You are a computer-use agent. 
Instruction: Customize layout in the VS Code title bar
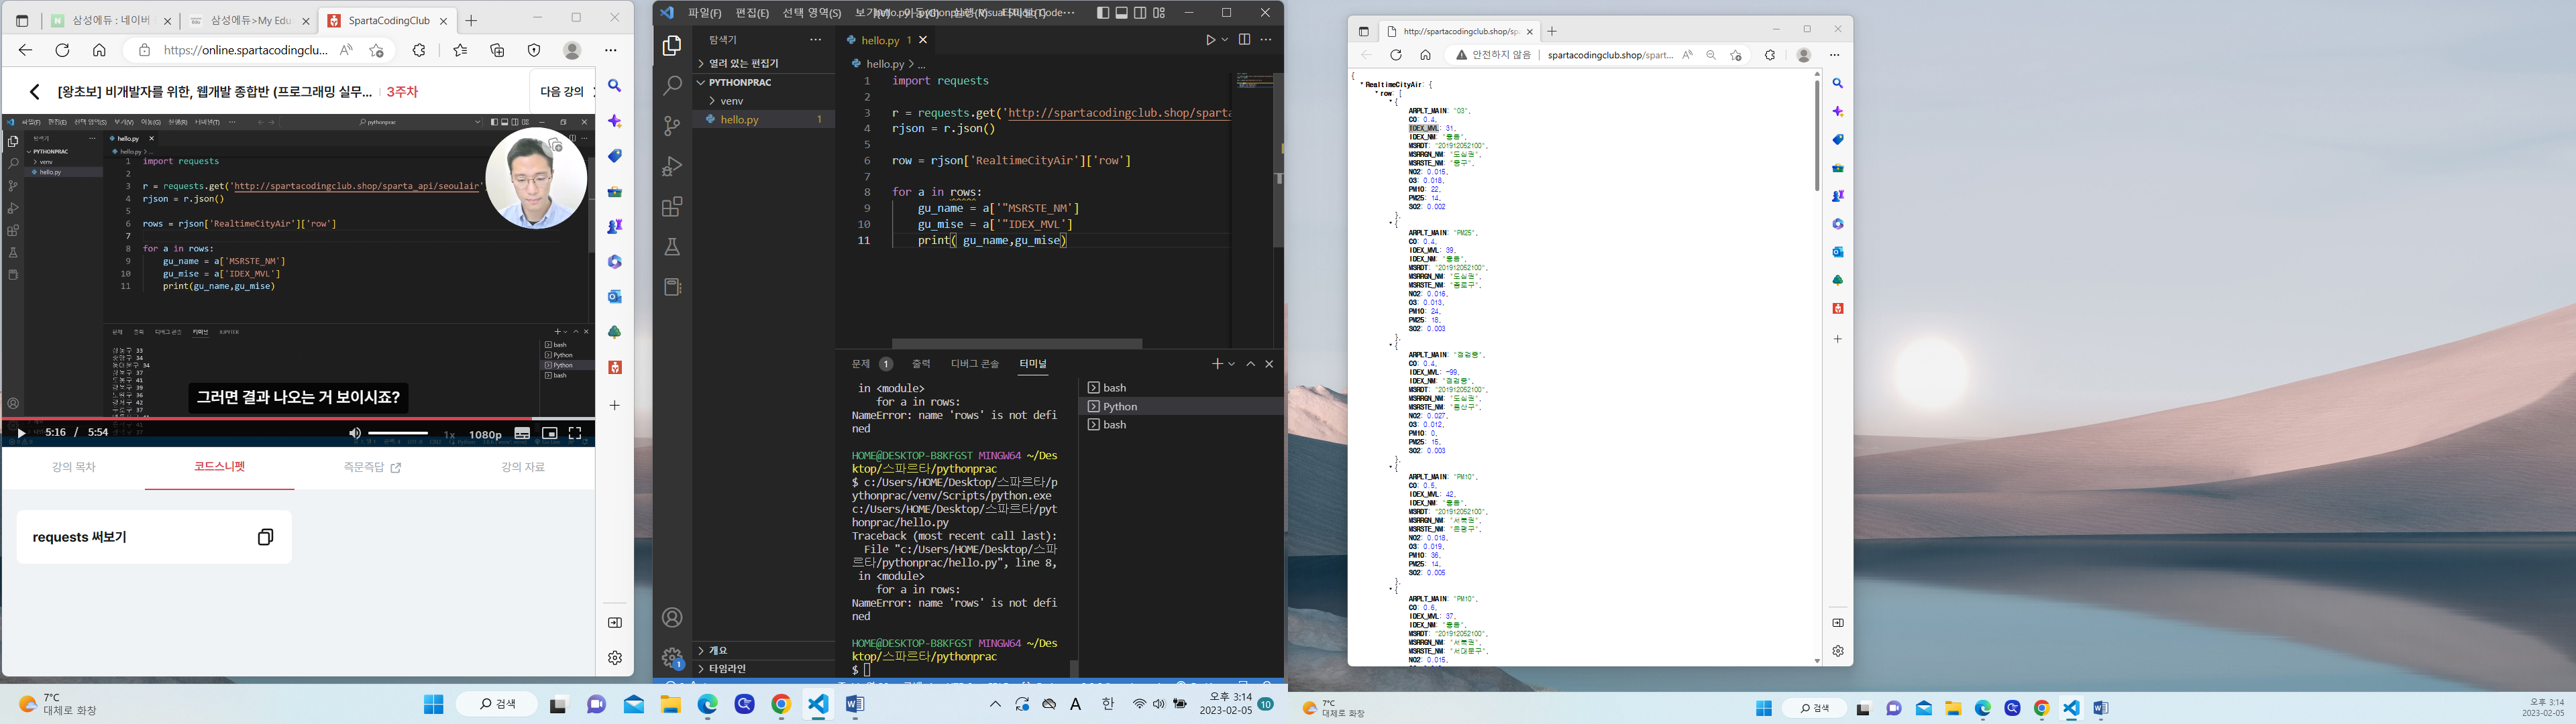(1159, 13)
